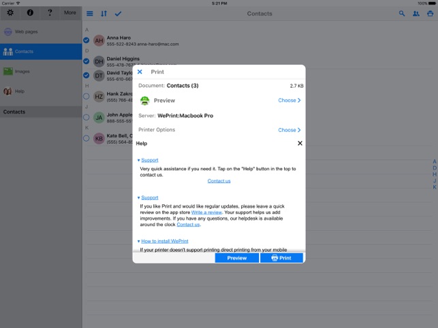This screenshot has width=438, height=328.
Task: Open the settings gear in sidebar toolbar
Action: tap(10, 13)
